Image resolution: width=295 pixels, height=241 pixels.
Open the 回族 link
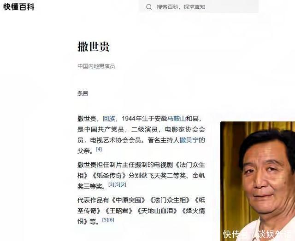pyautogui.click(x=109, y=119)
